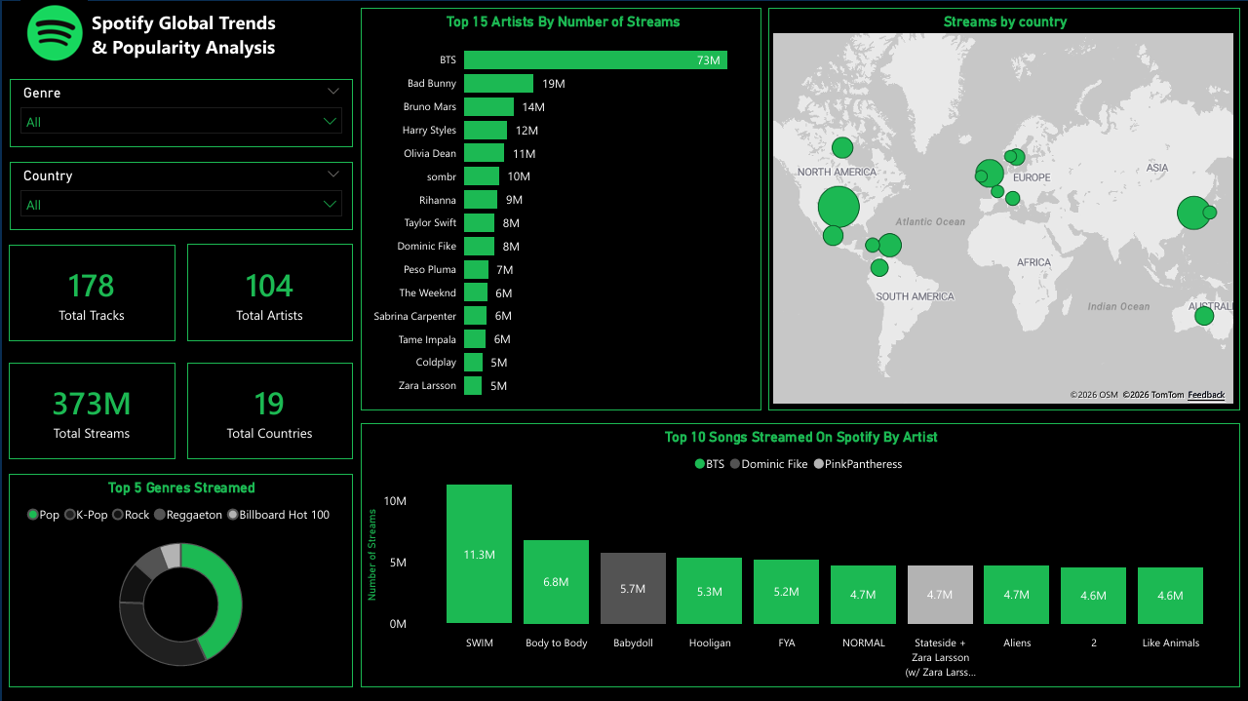
Task: Click the Coldplay artist label
Action: pyautogui.click(x=436, y=363)
